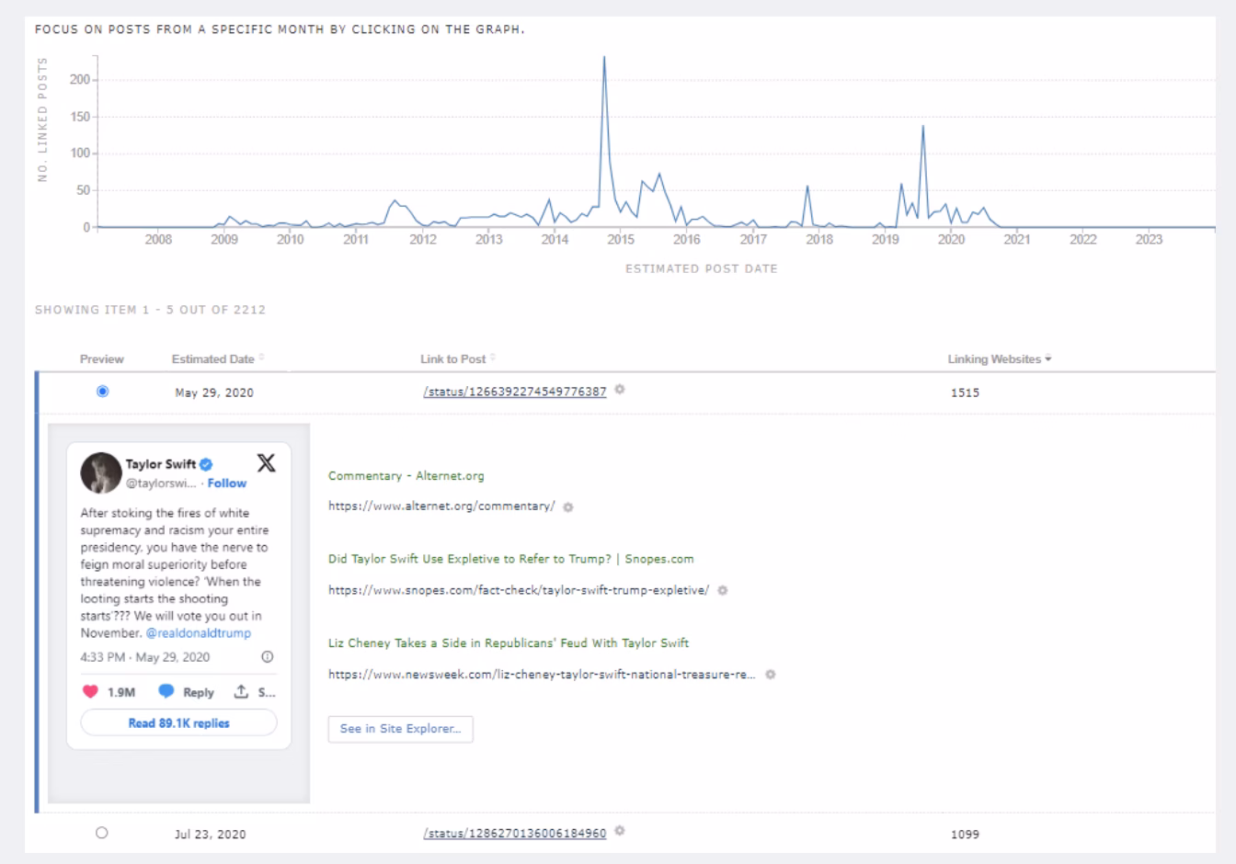Image resolution: width=1236 pixels, height=864 pixels.
Task: Open the Snopes Taylor Swift expletive article title
Action: [x=510, y=559]
